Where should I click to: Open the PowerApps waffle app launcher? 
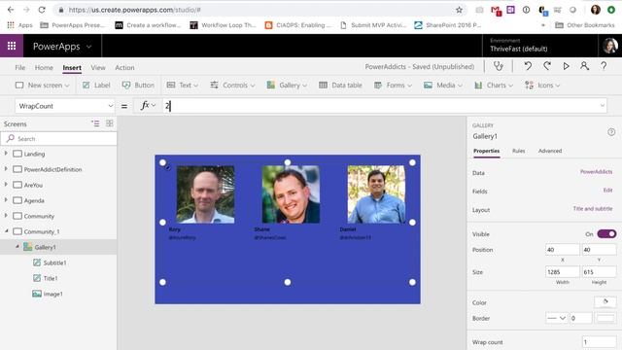pyautogui.click(x=12, y=46)
